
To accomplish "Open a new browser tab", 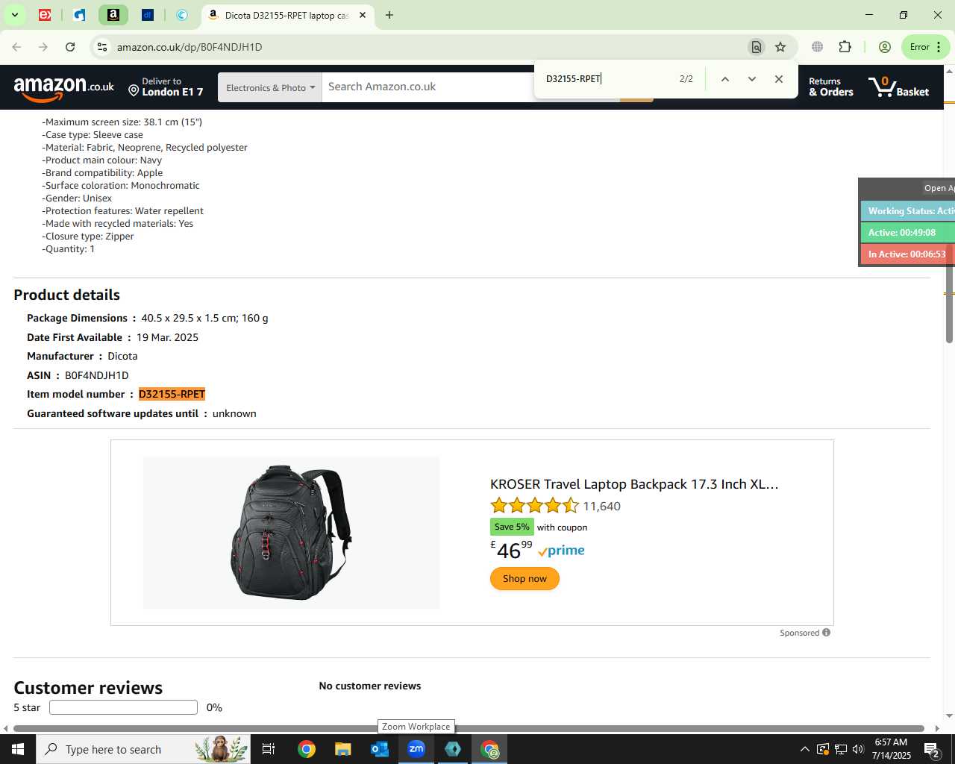I will [389, 15].
